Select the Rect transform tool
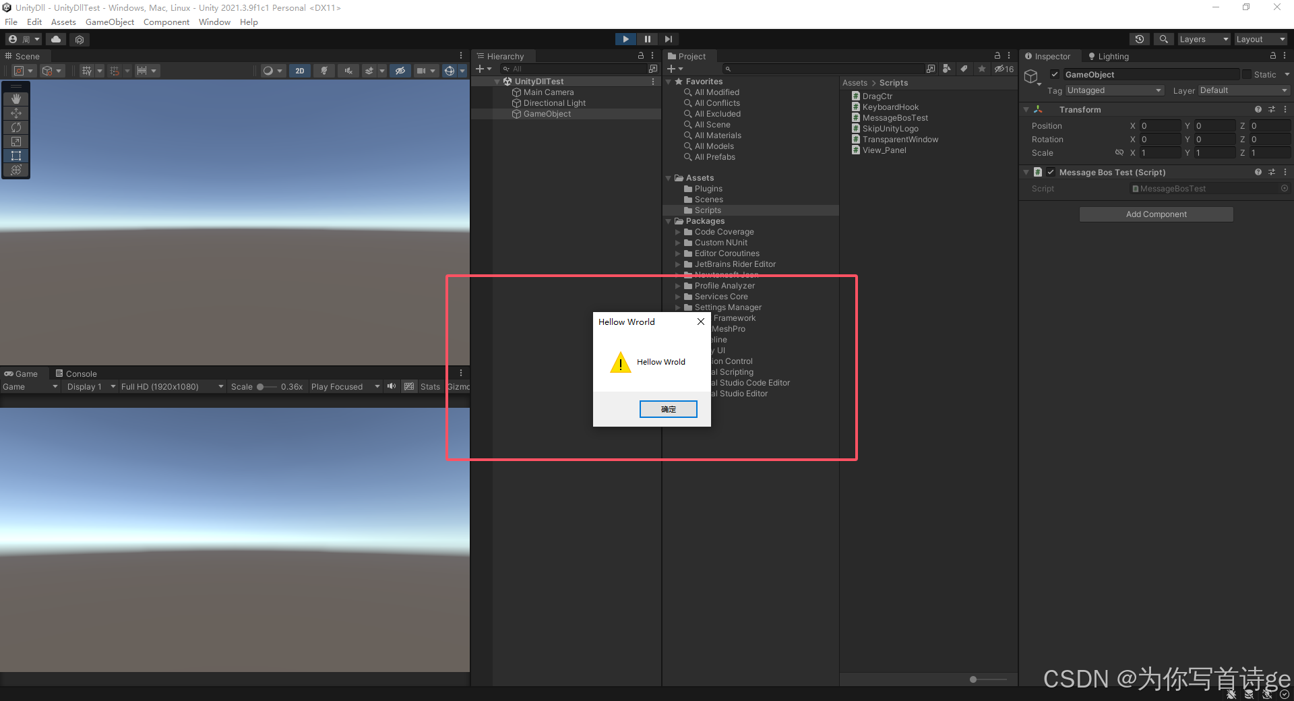Image resolution: width=1294 pixels, height=701 pixels. [x=16, y=156]
